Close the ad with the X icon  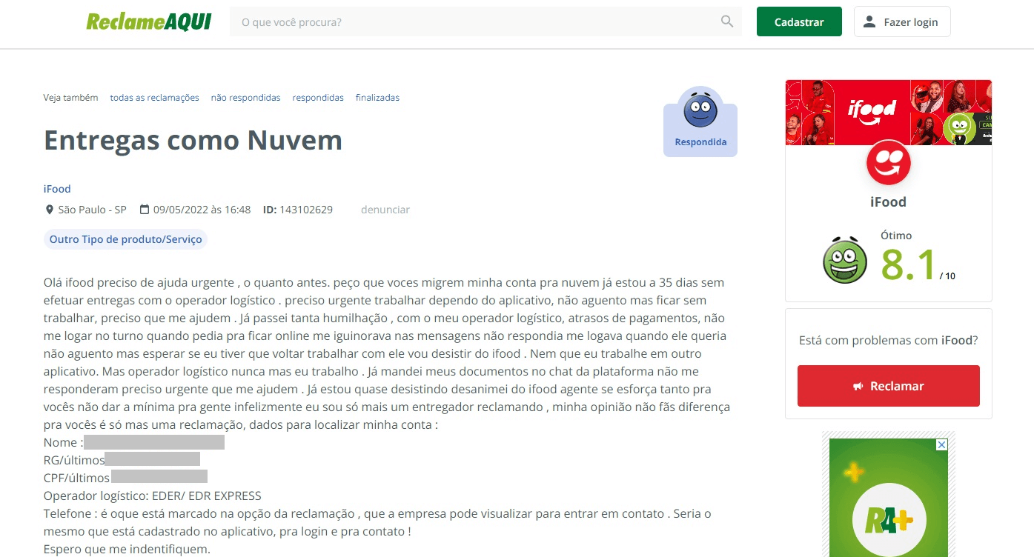[941, 445]
